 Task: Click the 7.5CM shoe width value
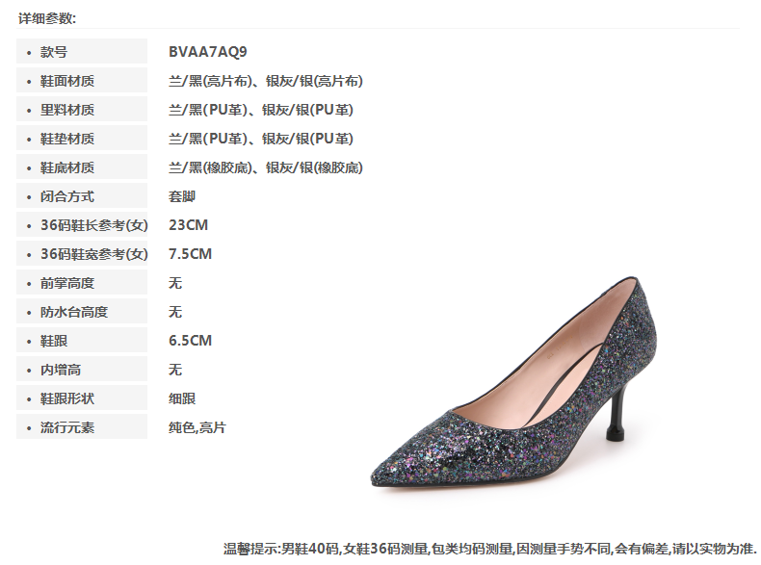(x=191, y=254)
